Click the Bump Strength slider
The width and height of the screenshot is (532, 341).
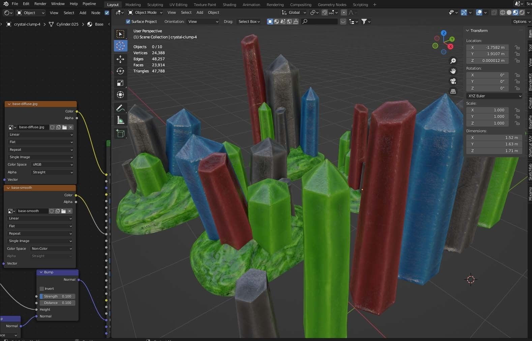[57, 297]
